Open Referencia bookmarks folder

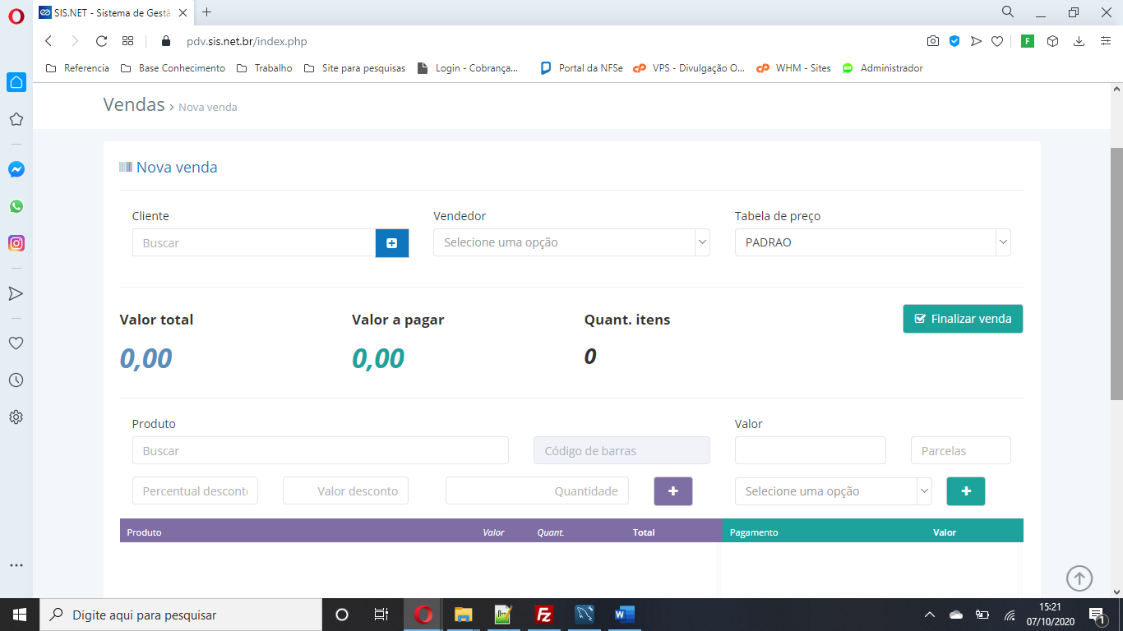point(77,68)
